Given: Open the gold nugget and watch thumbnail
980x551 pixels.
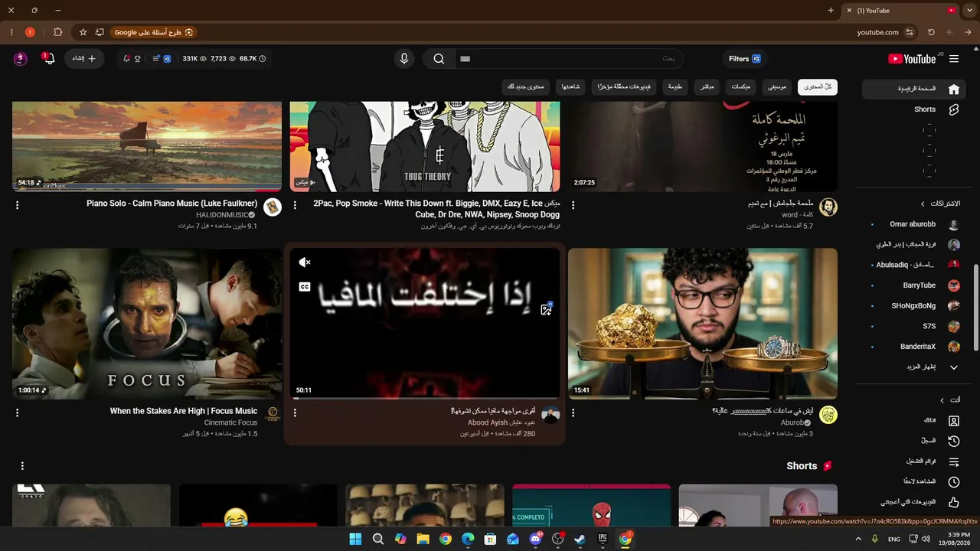Looking at the screenshot, I should 703,324.
